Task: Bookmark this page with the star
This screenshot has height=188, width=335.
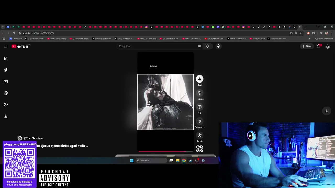Action: click(x=301, y=33)
